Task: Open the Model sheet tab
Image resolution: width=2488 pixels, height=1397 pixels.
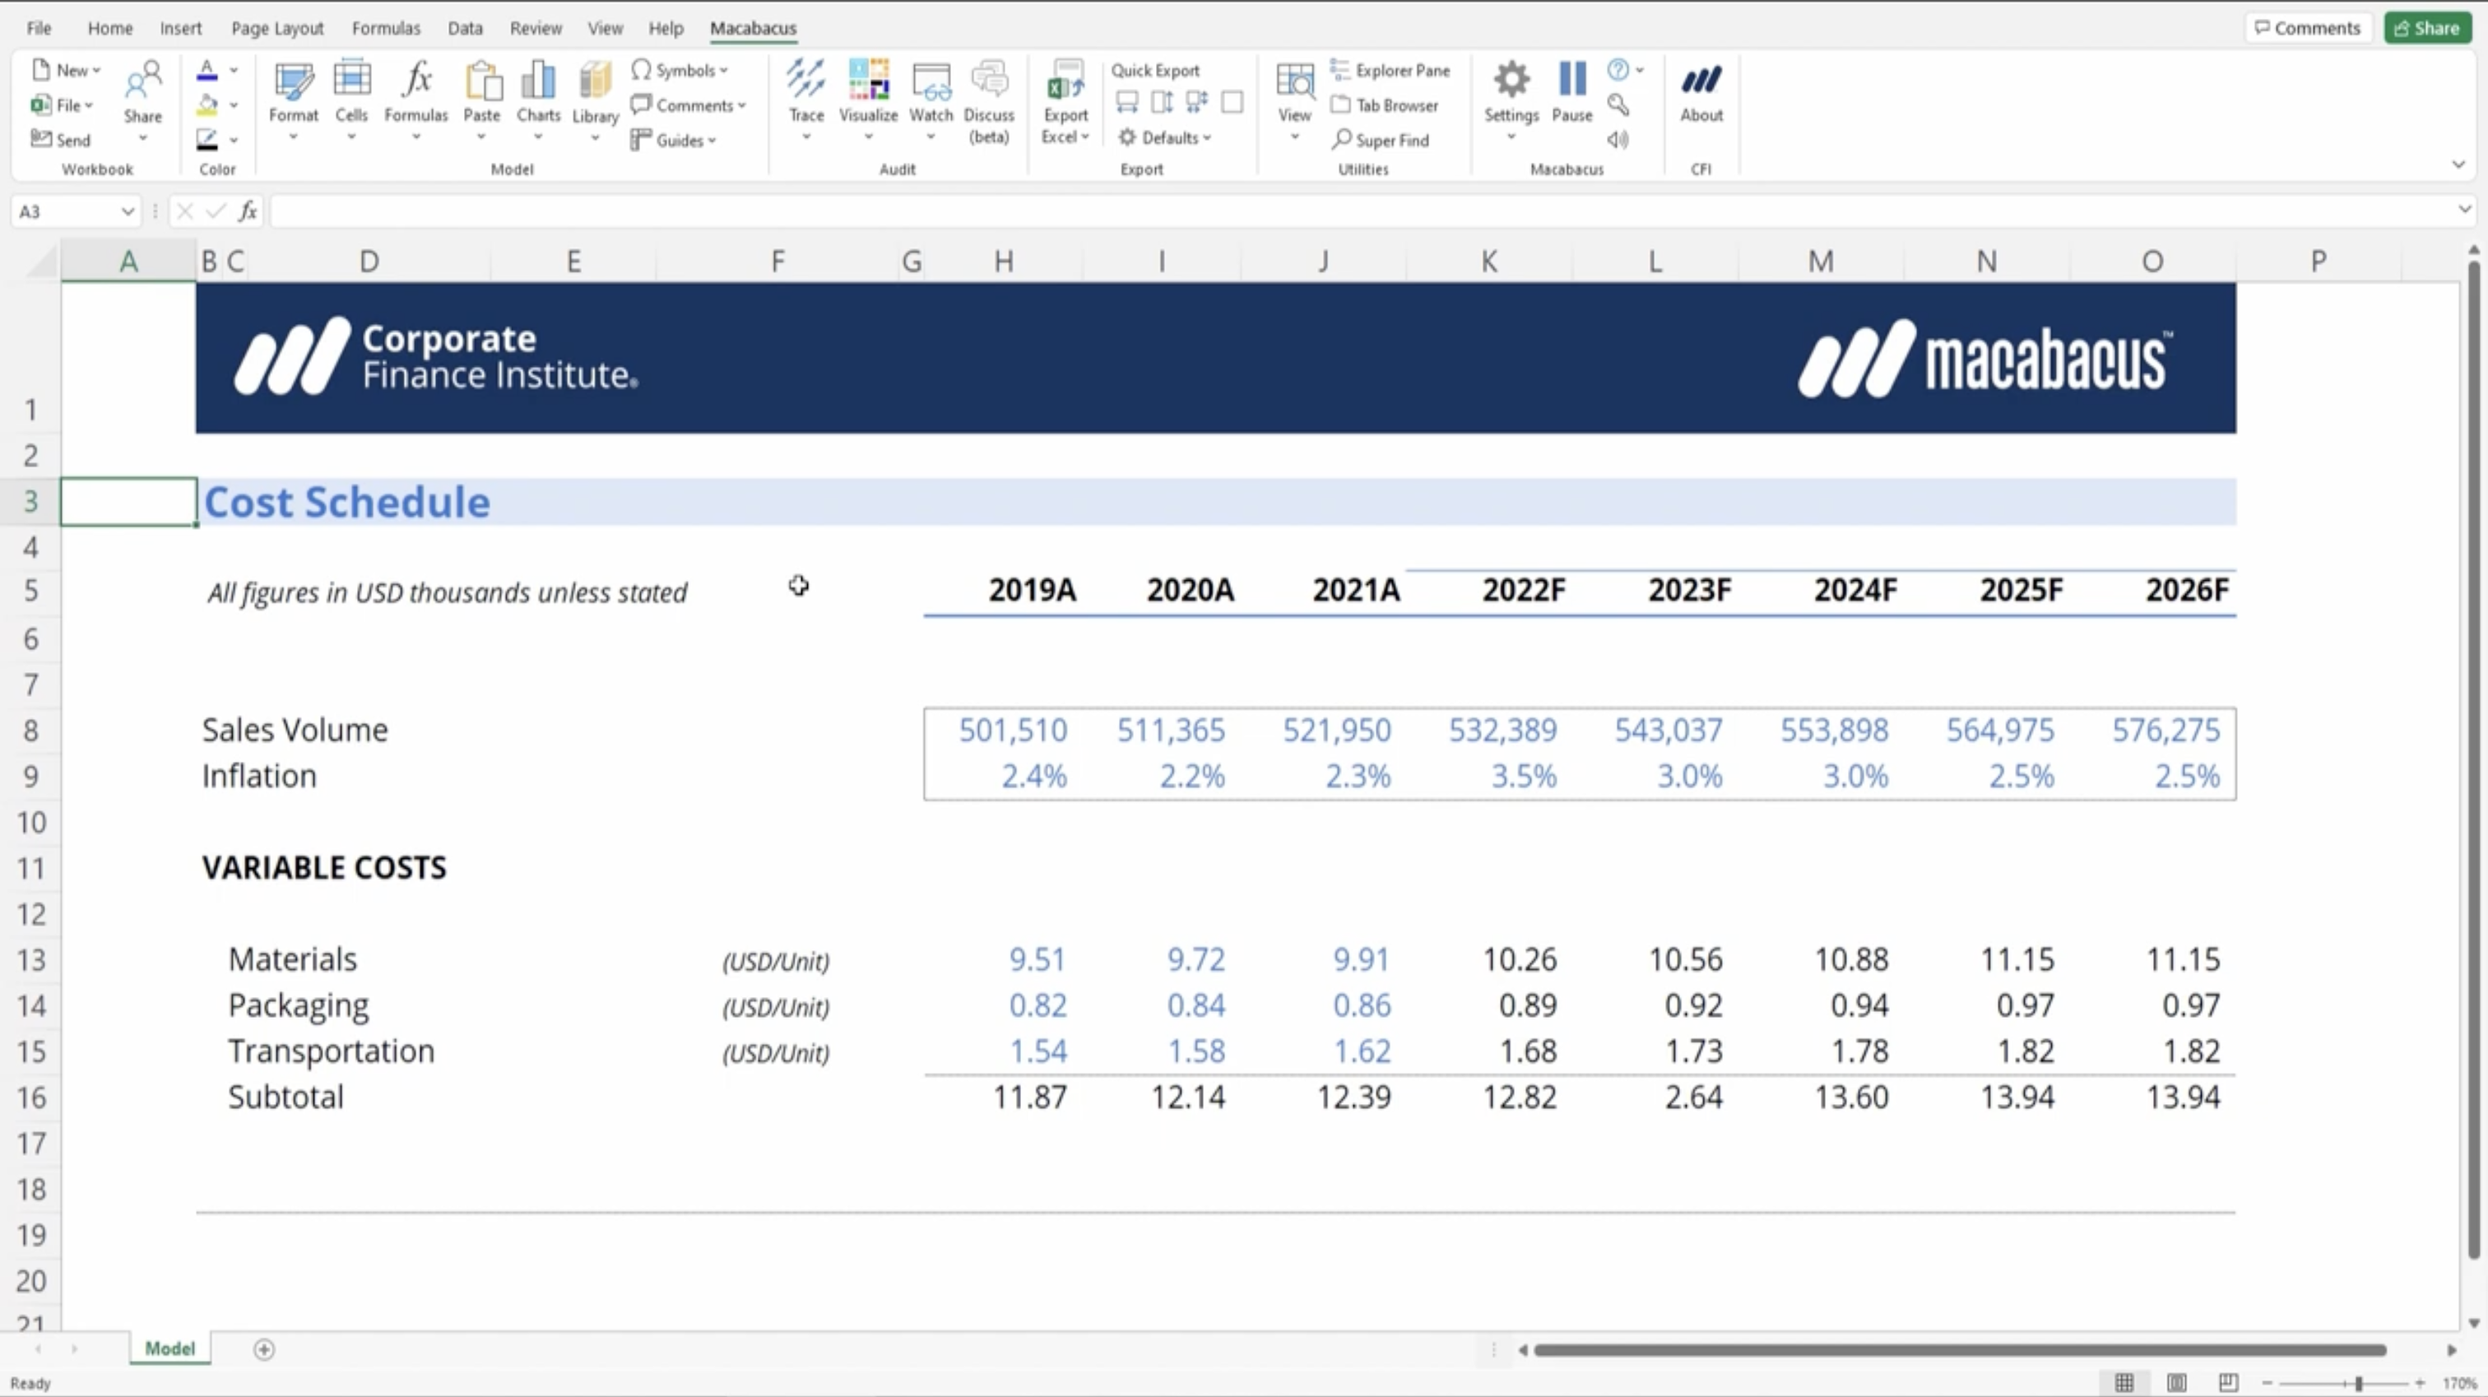Action: [x=170, y=1348]
